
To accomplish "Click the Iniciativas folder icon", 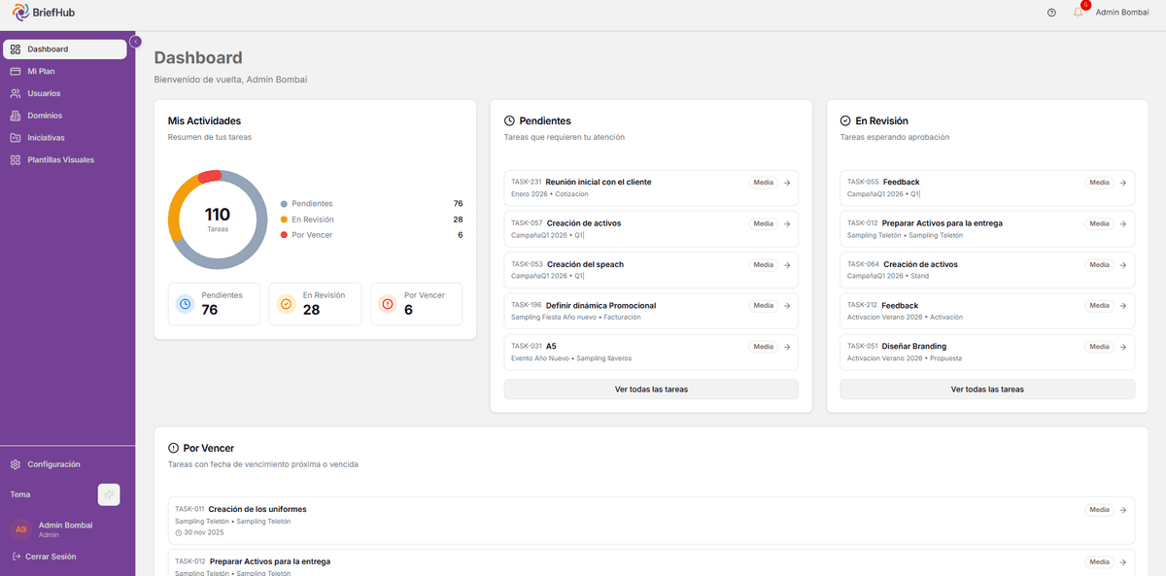I will click(17, 137).
